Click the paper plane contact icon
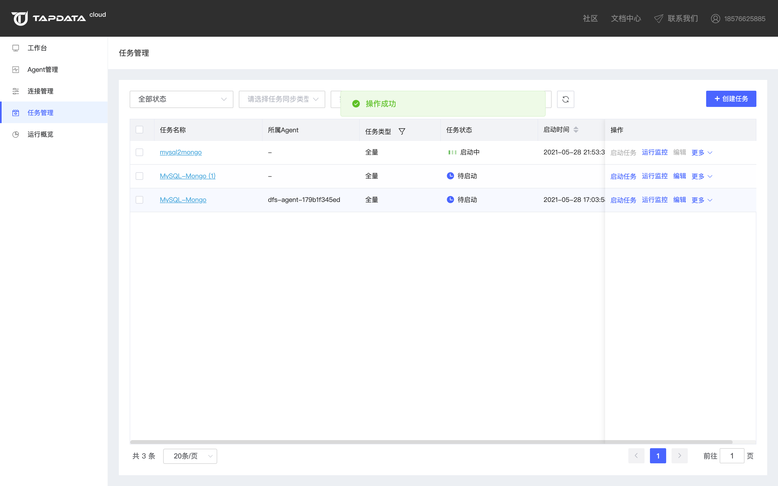This screenshot has width=778, height=486. [658, 19]
